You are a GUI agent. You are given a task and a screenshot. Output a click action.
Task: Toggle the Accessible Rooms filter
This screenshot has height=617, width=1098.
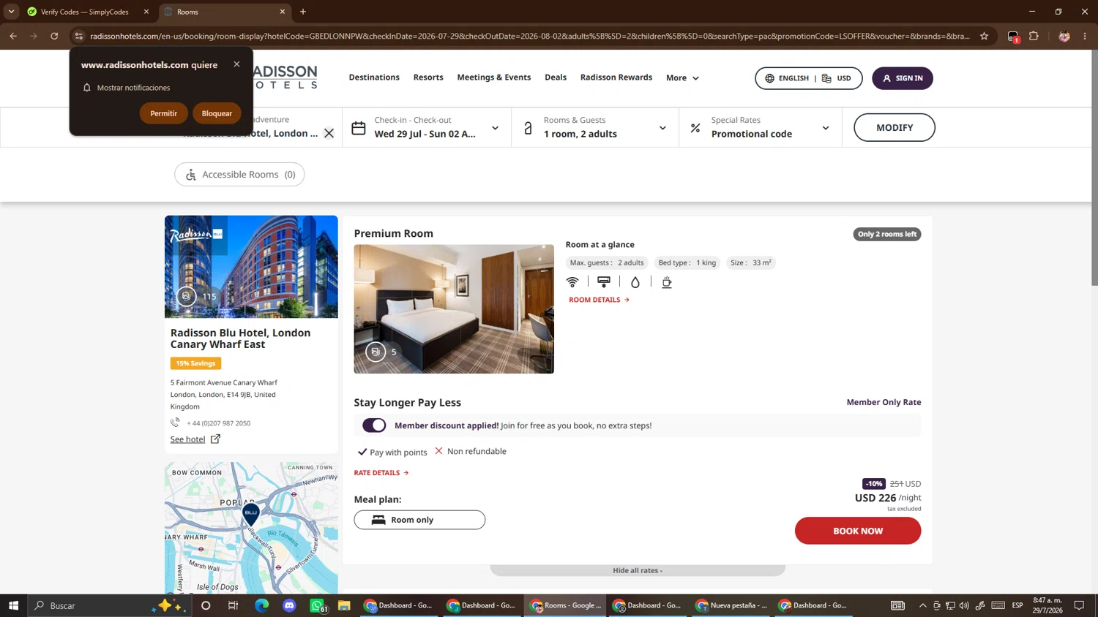click(239, 175)
